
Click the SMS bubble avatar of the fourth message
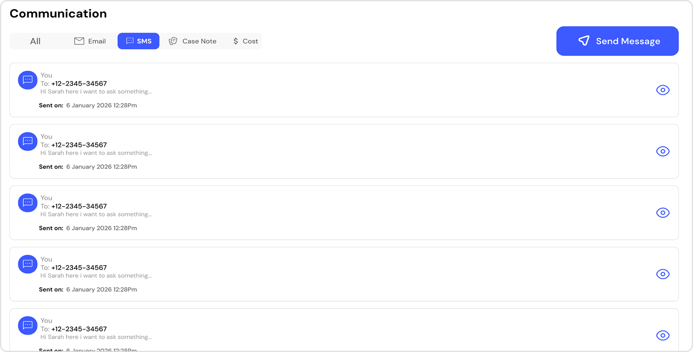[x=28, y=264]
